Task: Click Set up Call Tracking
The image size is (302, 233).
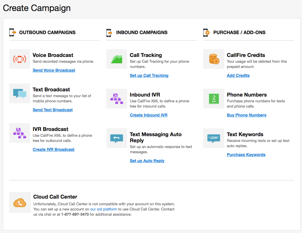Action: tap(149, 75)
